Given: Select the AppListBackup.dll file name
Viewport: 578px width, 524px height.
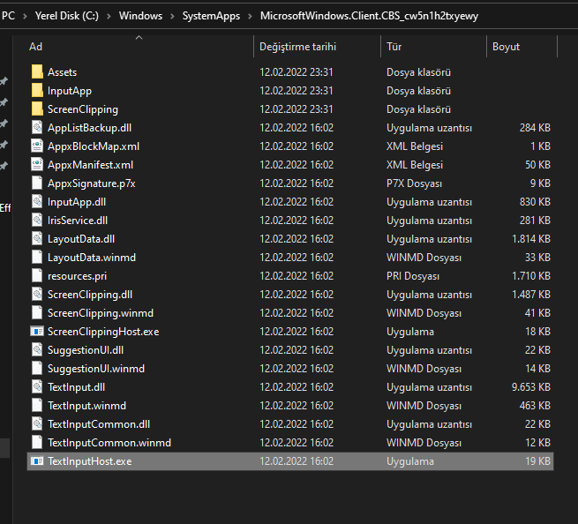Looking at the screenshot, I should [x=89, y=128].
